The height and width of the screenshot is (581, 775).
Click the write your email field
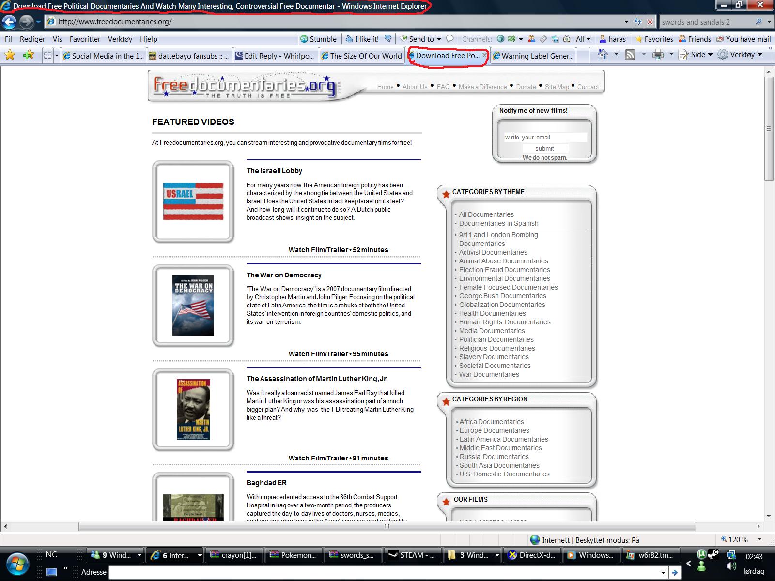pos(545,137)
